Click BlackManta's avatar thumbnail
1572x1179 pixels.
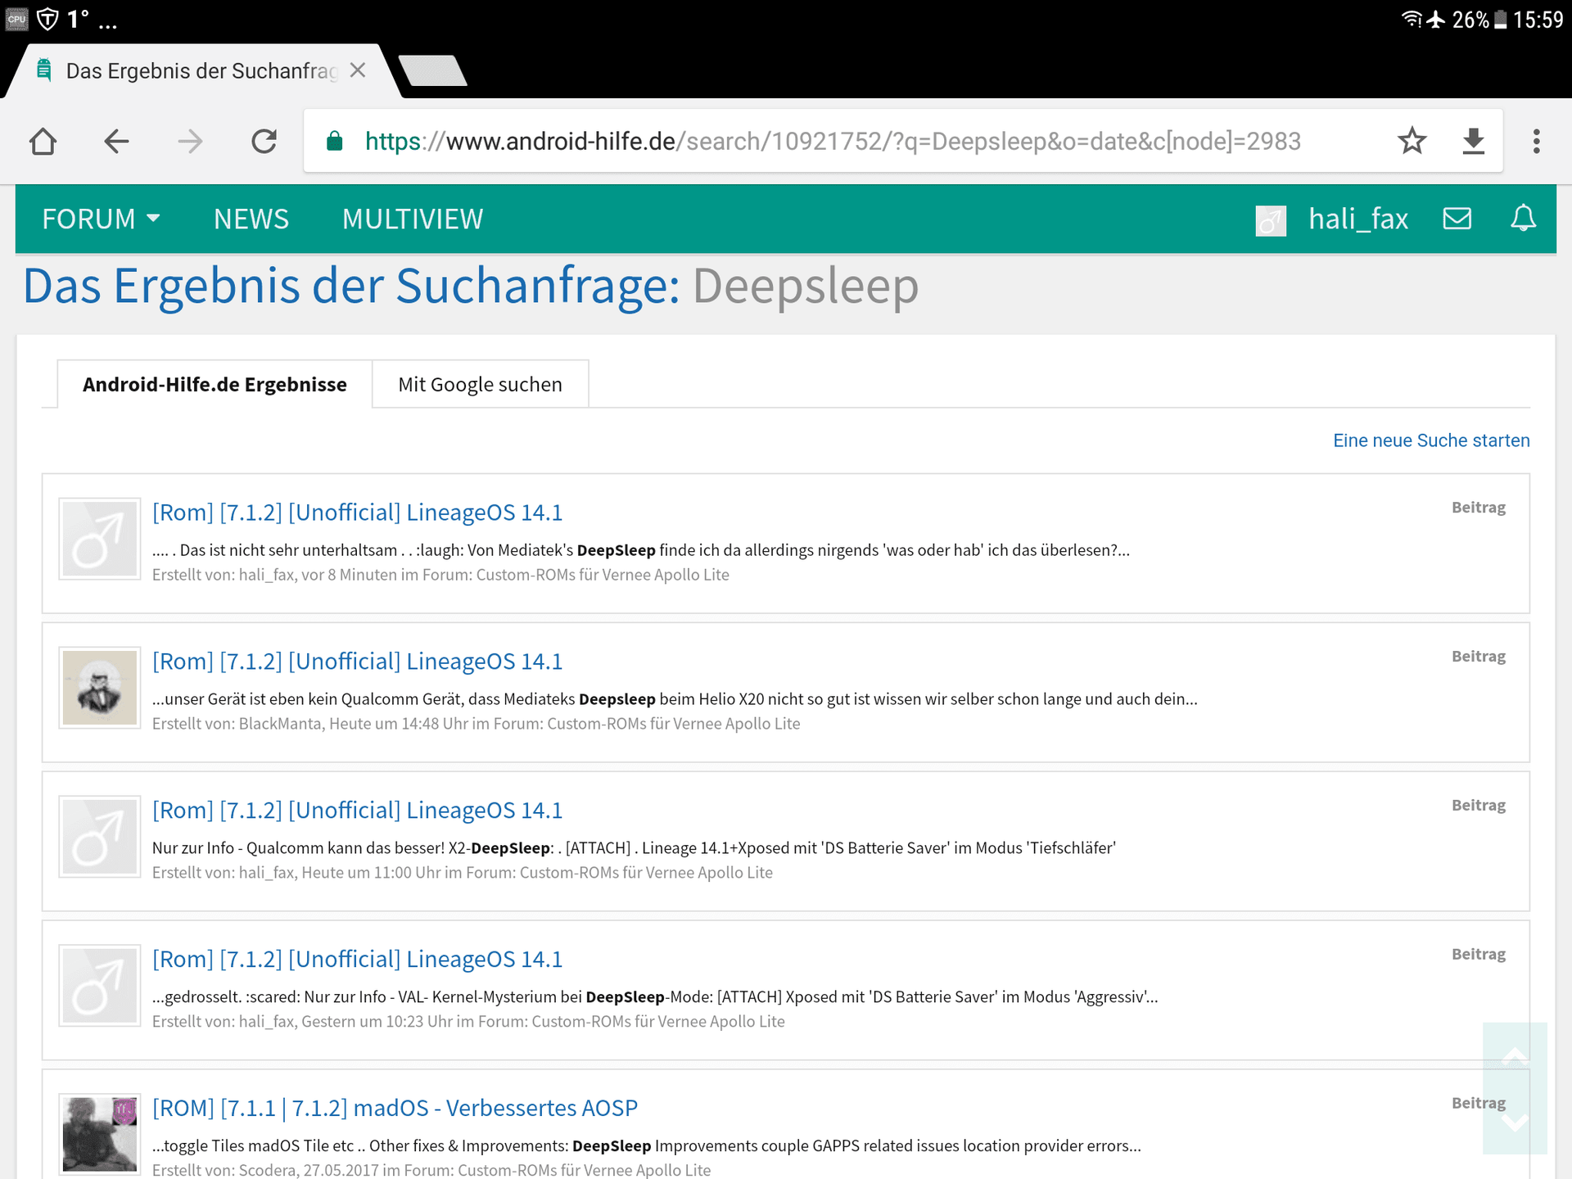pos(100,688)
